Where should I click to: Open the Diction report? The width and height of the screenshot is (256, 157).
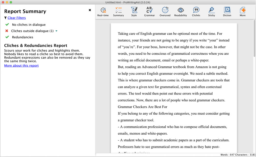(x=227, y=12)
